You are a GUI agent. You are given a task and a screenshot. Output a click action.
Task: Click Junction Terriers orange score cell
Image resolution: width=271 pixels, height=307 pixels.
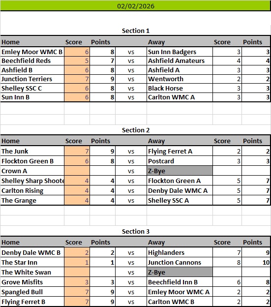click(x=77, y=79)
